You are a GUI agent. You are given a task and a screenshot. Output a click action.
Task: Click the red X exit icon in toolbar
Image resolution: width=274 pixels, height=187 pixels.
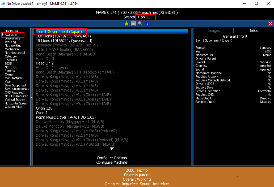tap(270, 24)
